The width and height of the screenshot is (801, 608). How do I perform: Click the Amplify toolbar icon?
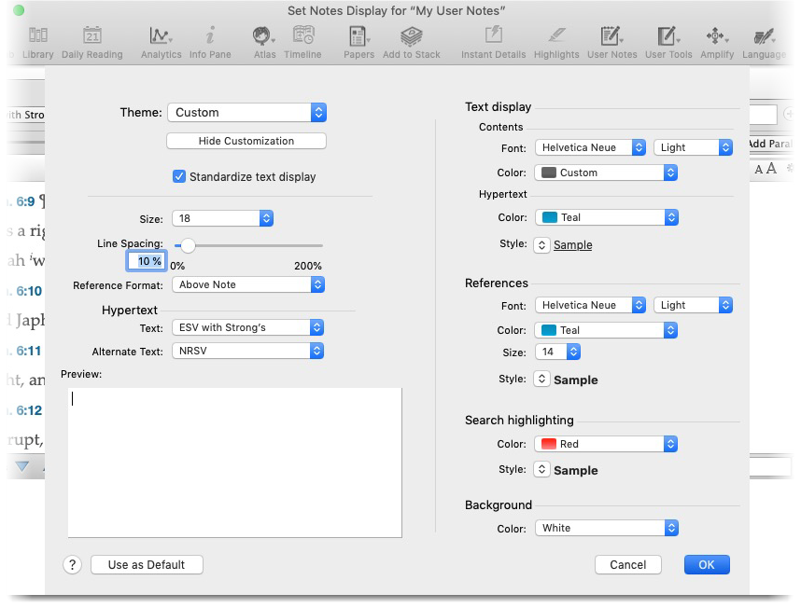[716, 36]
